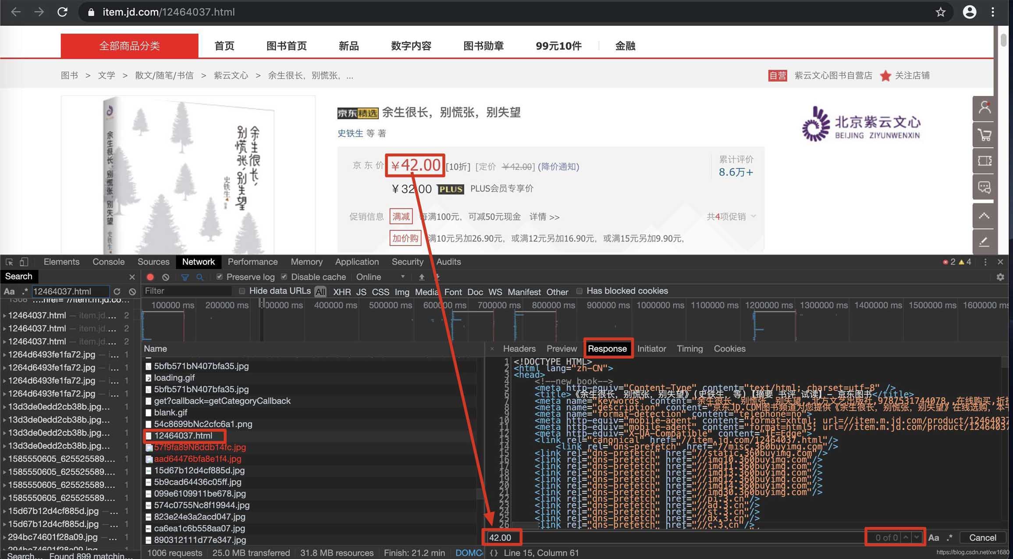Disable the Disable cache option
The width and height of the screenshot is (1013, 559).
pos(284,277)
